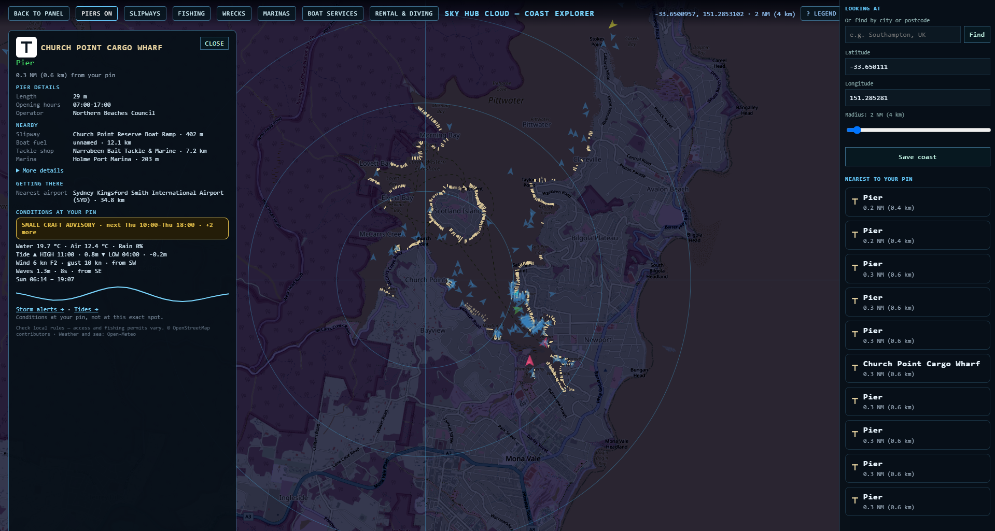
Task: Open the Tides link
Action: 86,309
